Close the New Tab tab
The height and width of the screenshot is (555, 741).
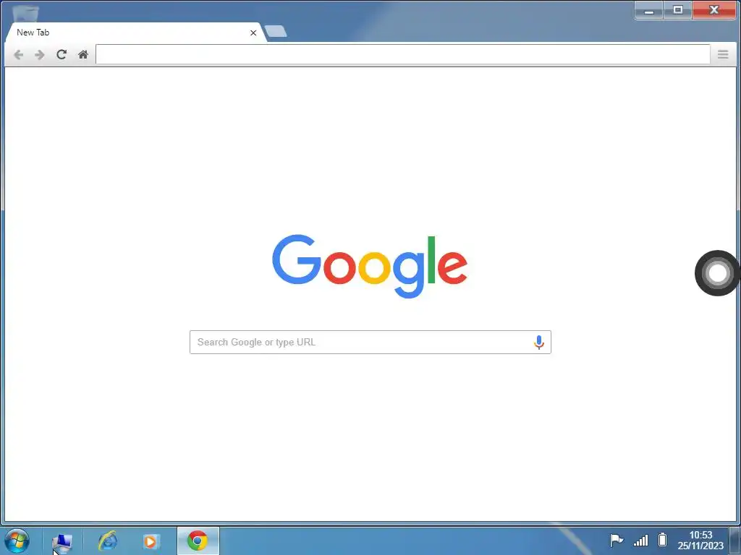coord(253,33)
